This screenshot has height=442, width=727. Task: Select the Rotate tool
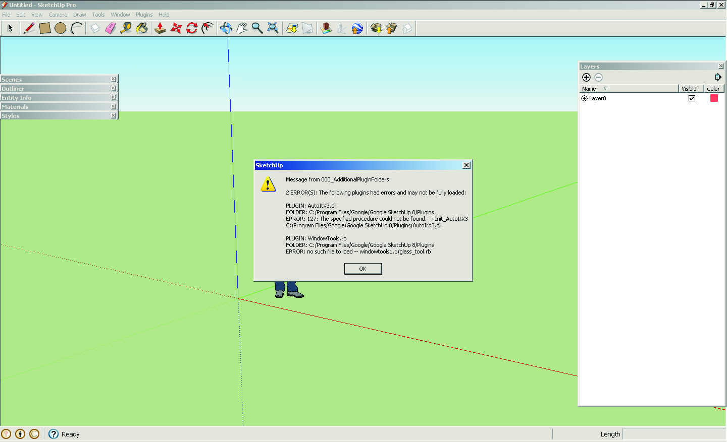pos(191,28)
